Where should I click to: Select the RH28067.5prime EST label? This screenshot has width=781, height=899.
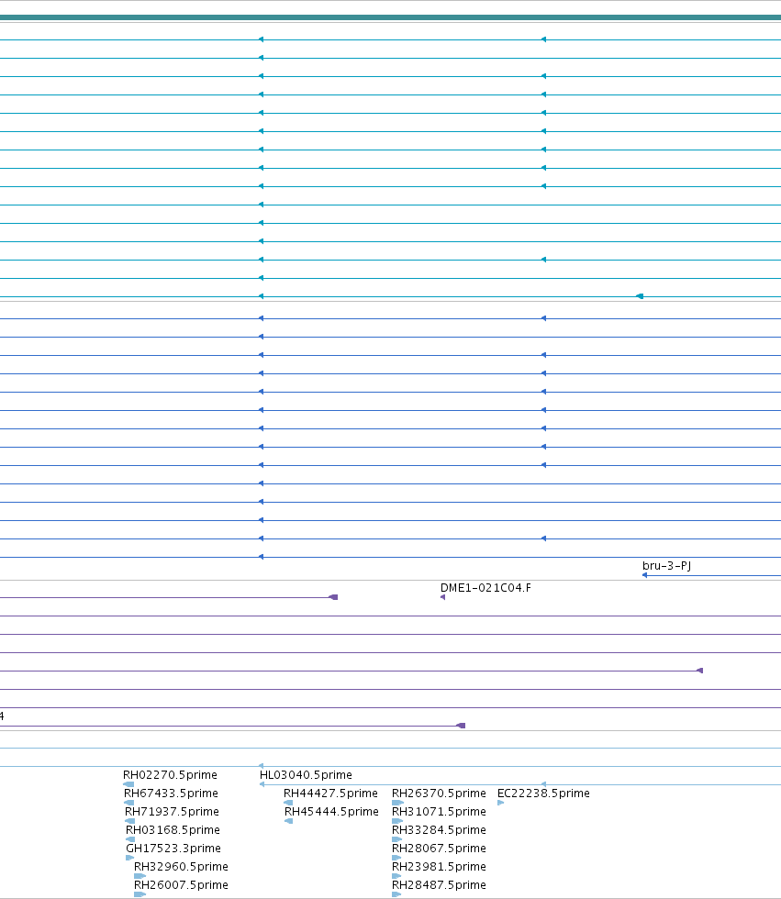(440, 849)
